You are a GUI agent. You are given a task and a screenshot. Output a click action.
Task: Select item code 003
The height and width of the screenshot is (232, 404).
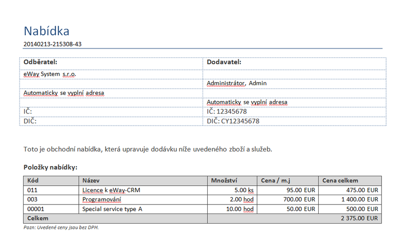32,199
